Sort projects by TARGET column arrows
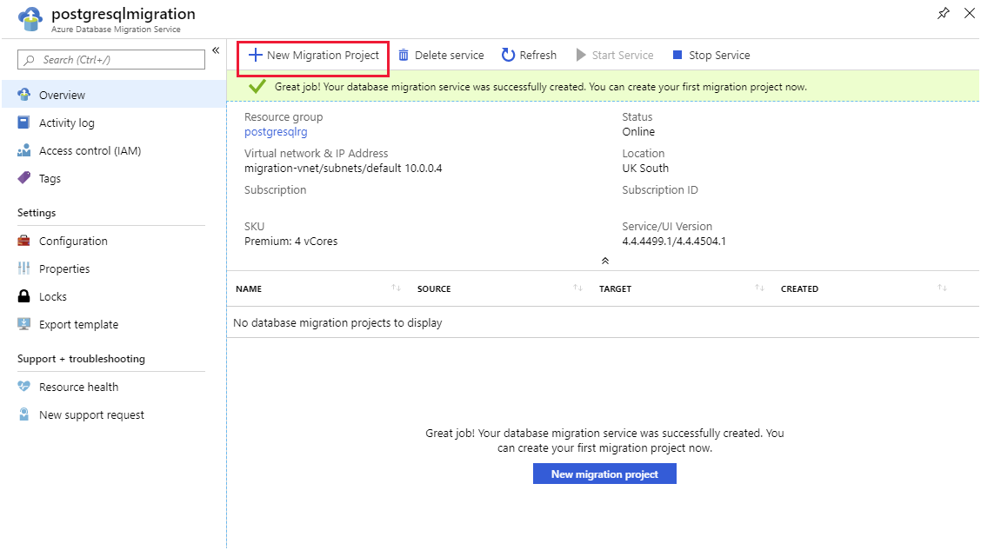Image resolution: width=981 pixels, height=550 pixels. 759,288
